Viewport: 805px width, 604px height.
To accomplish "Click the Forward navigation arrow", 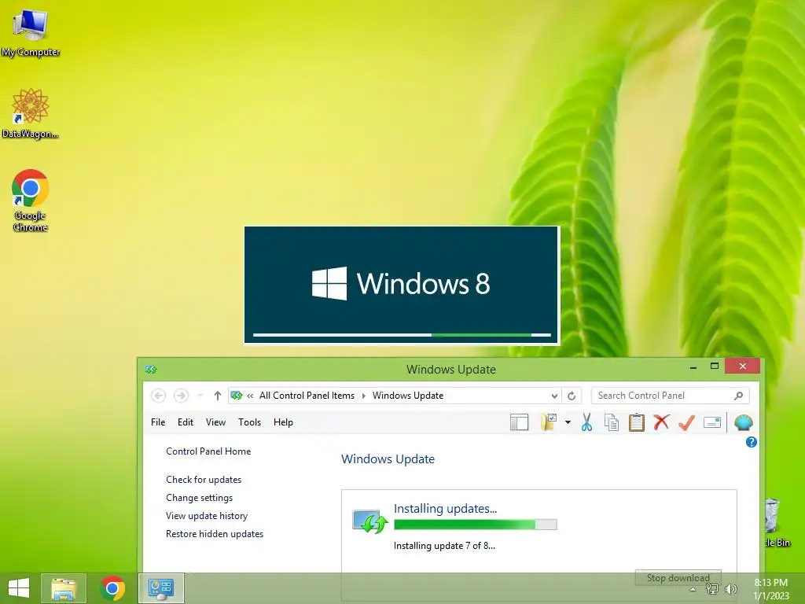I will (x=181, y=396).
